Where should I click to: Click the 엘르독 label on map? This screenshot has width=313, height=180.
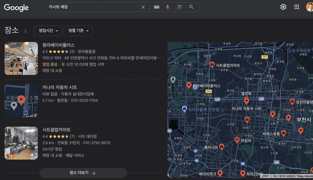coord(246,93)
